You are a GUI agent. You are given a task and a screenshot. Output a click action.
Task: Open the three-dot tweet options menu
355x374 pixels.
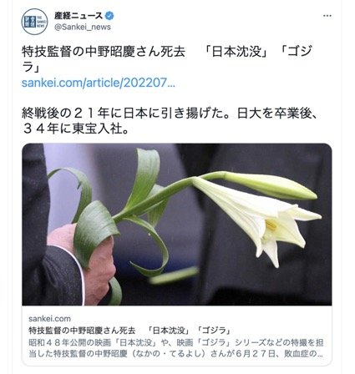point(327,16)
